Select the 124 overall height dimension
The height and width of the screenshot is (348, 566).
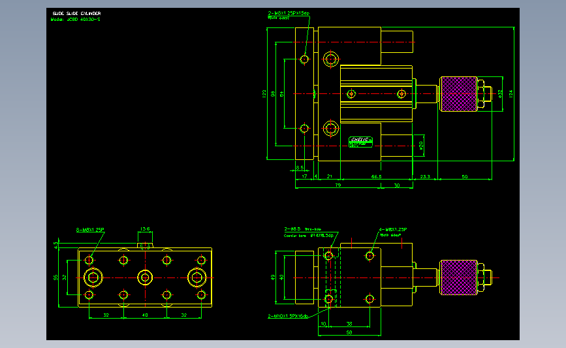(x=511, y=94)
